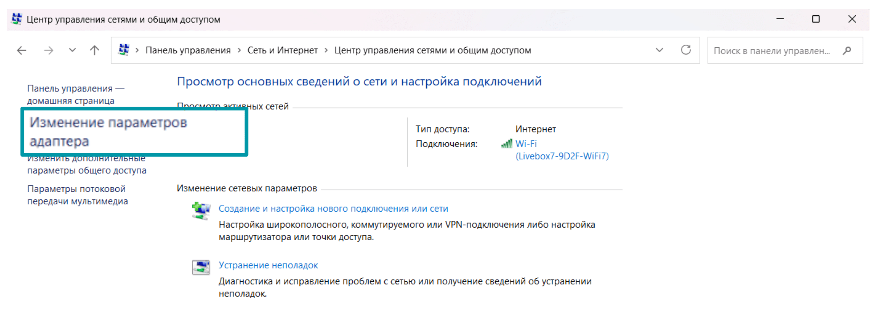This screenshot has height=333, width=877.
Task: Click the troubleshooting icon with two monitors
Action: coord(201,267)
